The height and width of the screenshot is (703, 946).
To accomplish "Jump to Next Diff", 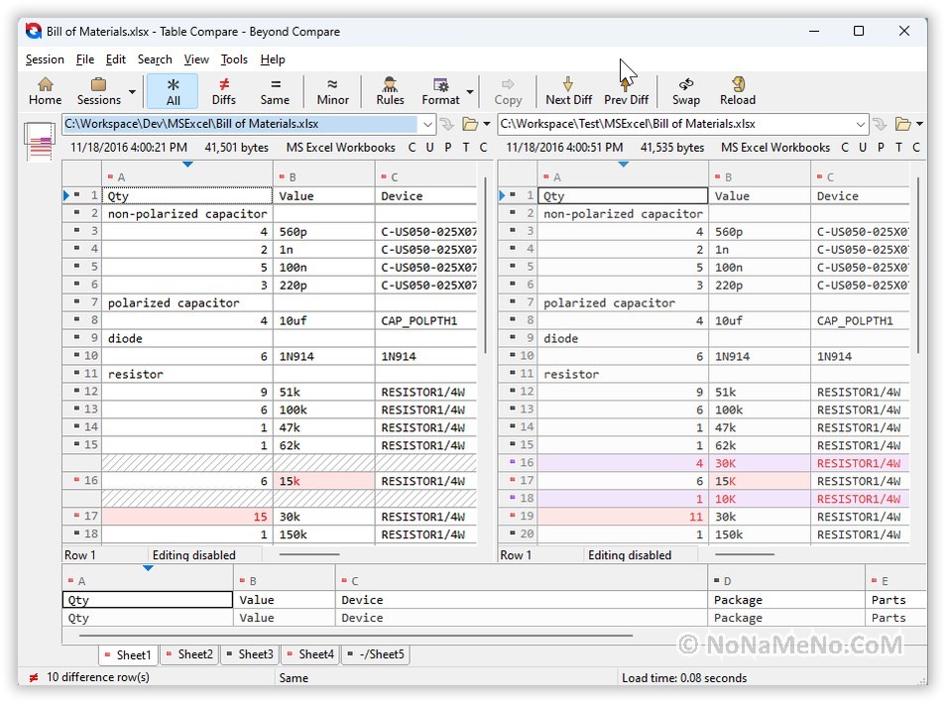I will point(568,90).
